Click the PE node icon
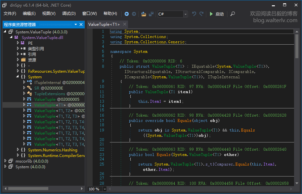 pos(23,43)
